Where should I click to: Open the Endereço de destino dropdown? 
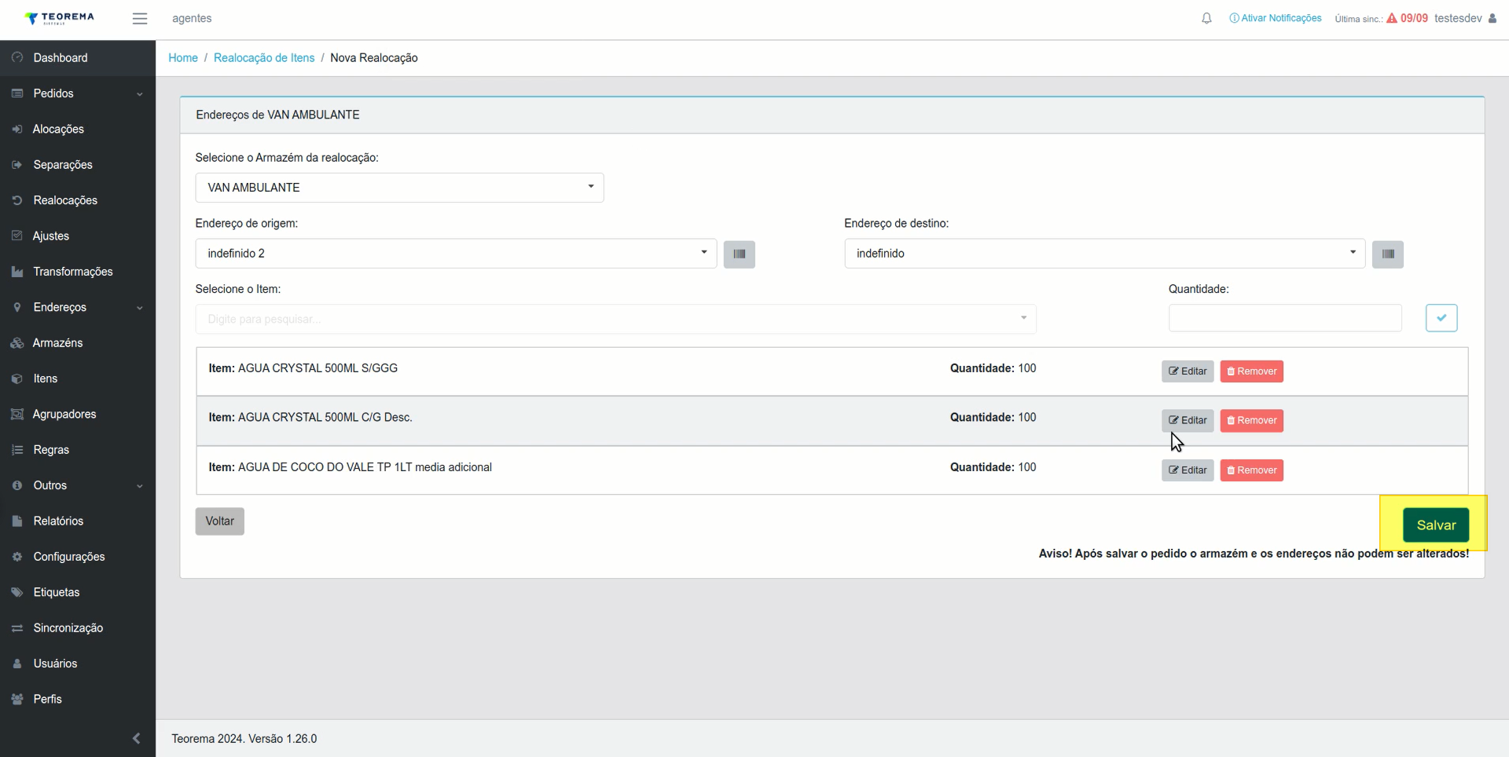tap(1104, 254)
